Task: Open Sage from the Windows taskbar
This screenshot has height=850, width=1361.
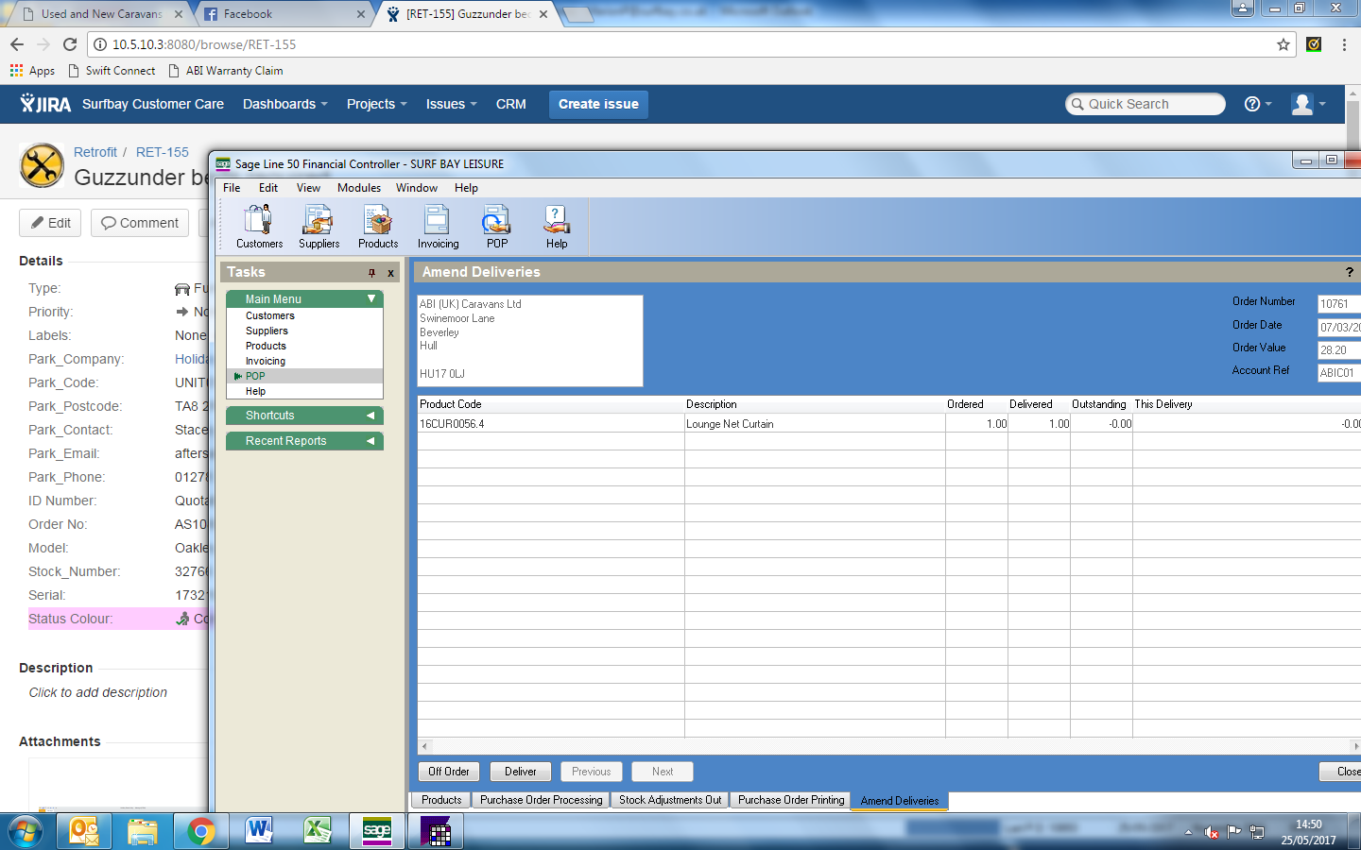Action: coord(376,831)
